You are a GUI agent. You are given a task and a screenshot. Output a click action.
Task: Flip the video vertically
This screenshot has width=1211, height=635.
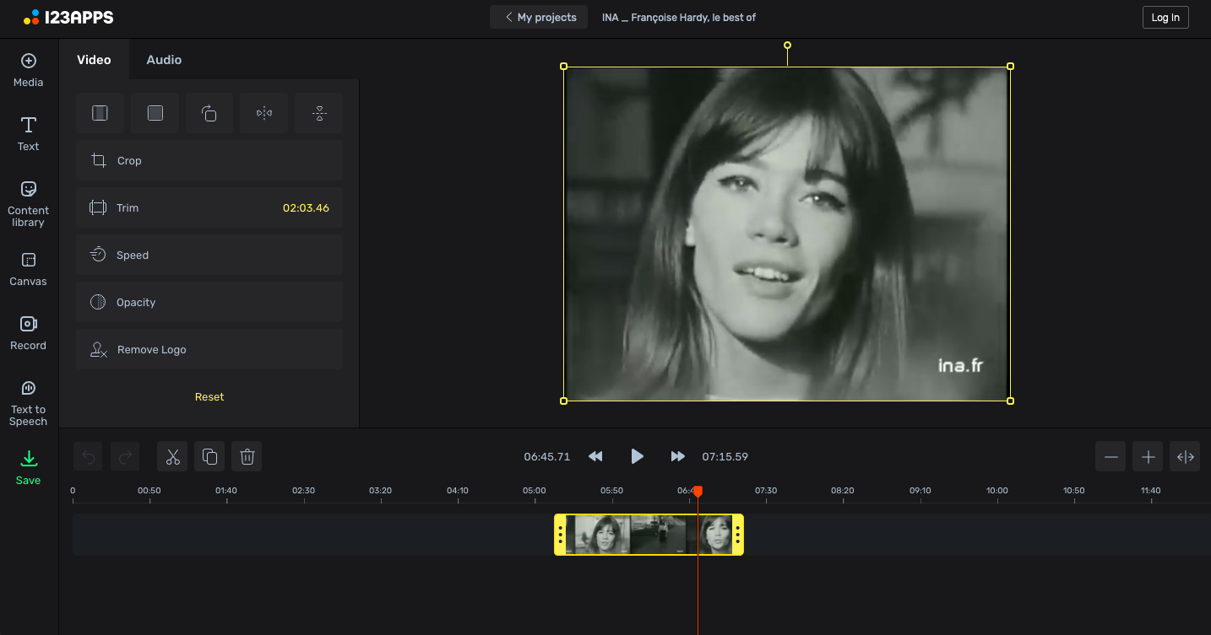click(318, 113)
